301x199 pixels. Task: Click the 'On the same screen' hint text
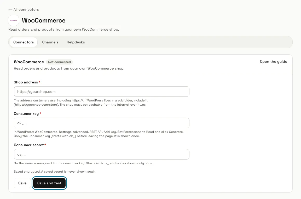pyautogui.click(x=83, y=163)
